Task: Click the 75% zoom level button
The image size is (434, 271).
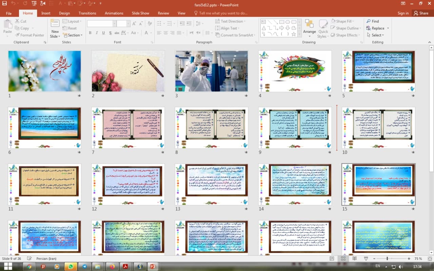Action: [418, 259]
